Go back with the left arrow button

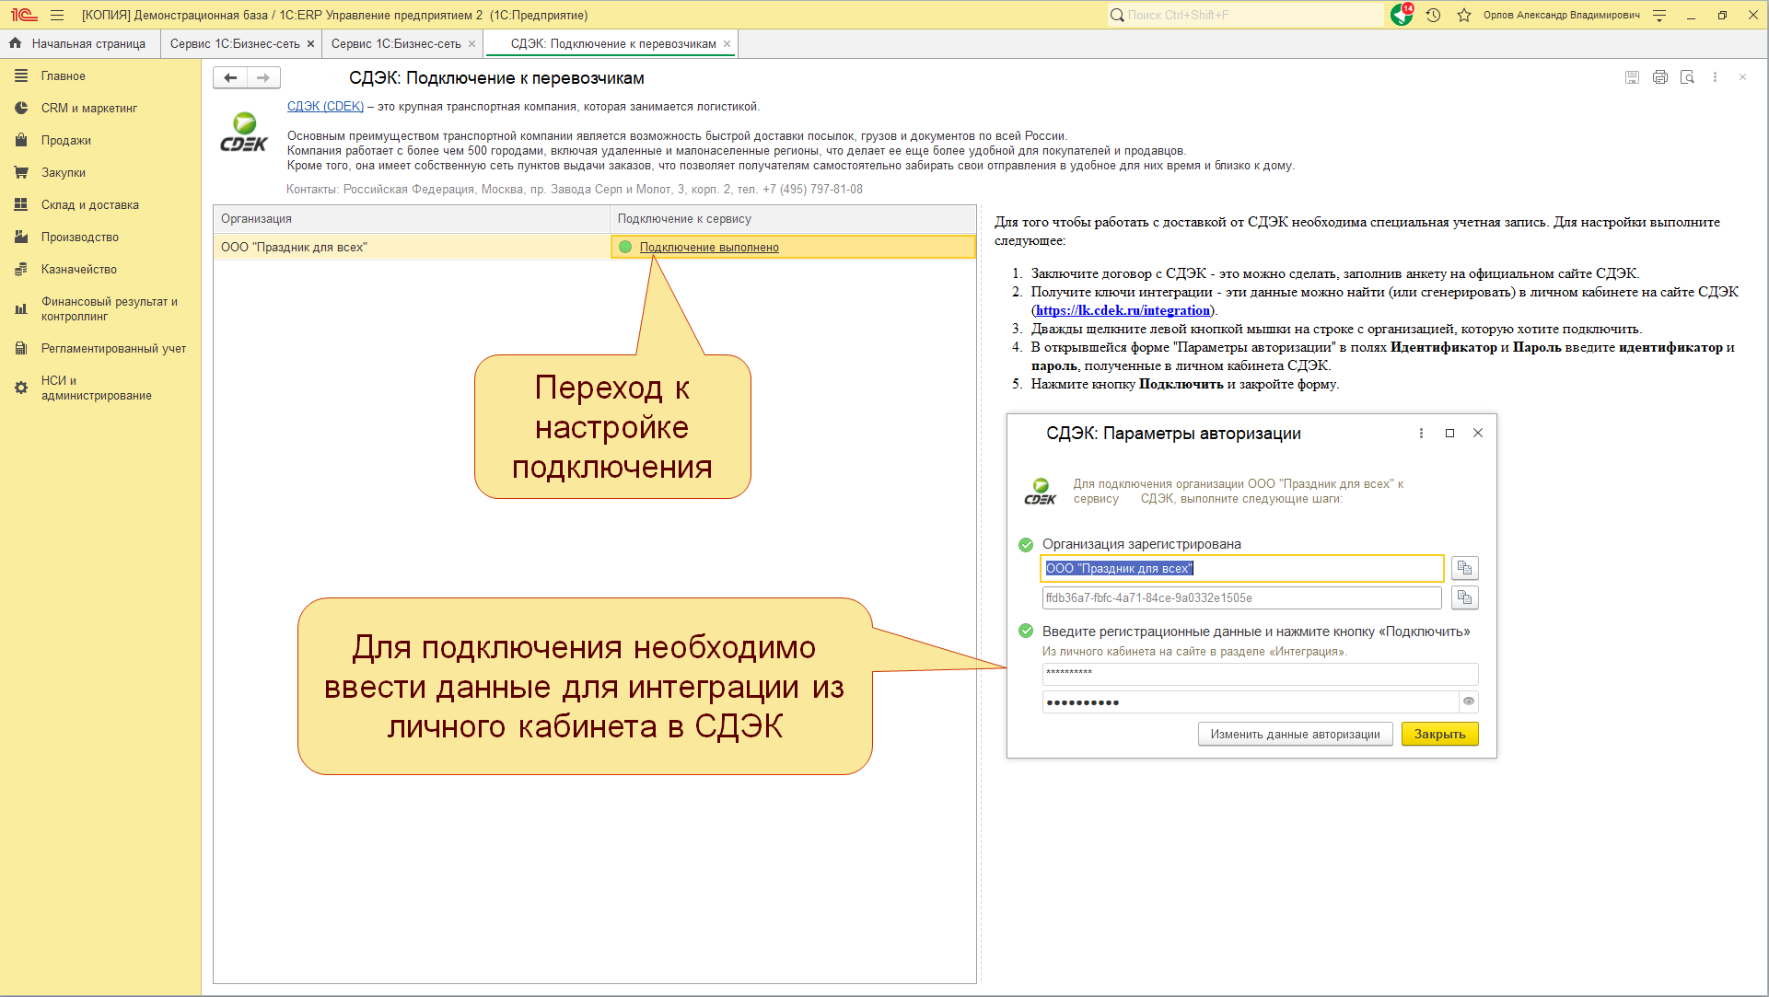click(230, 78)
